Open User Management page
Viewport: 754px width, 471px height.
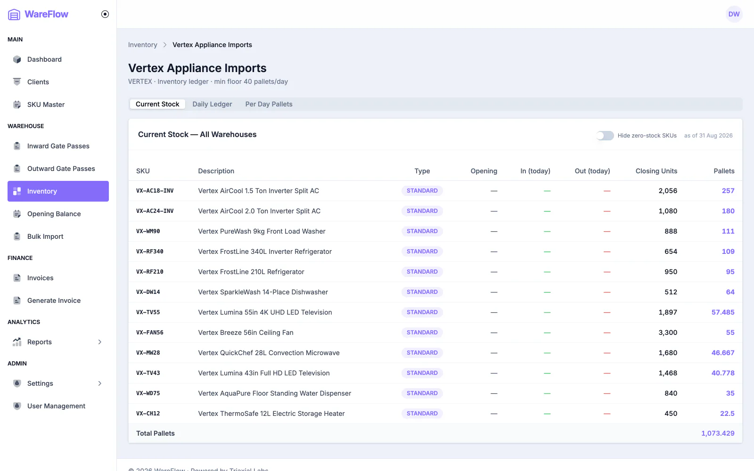(58, 406)
